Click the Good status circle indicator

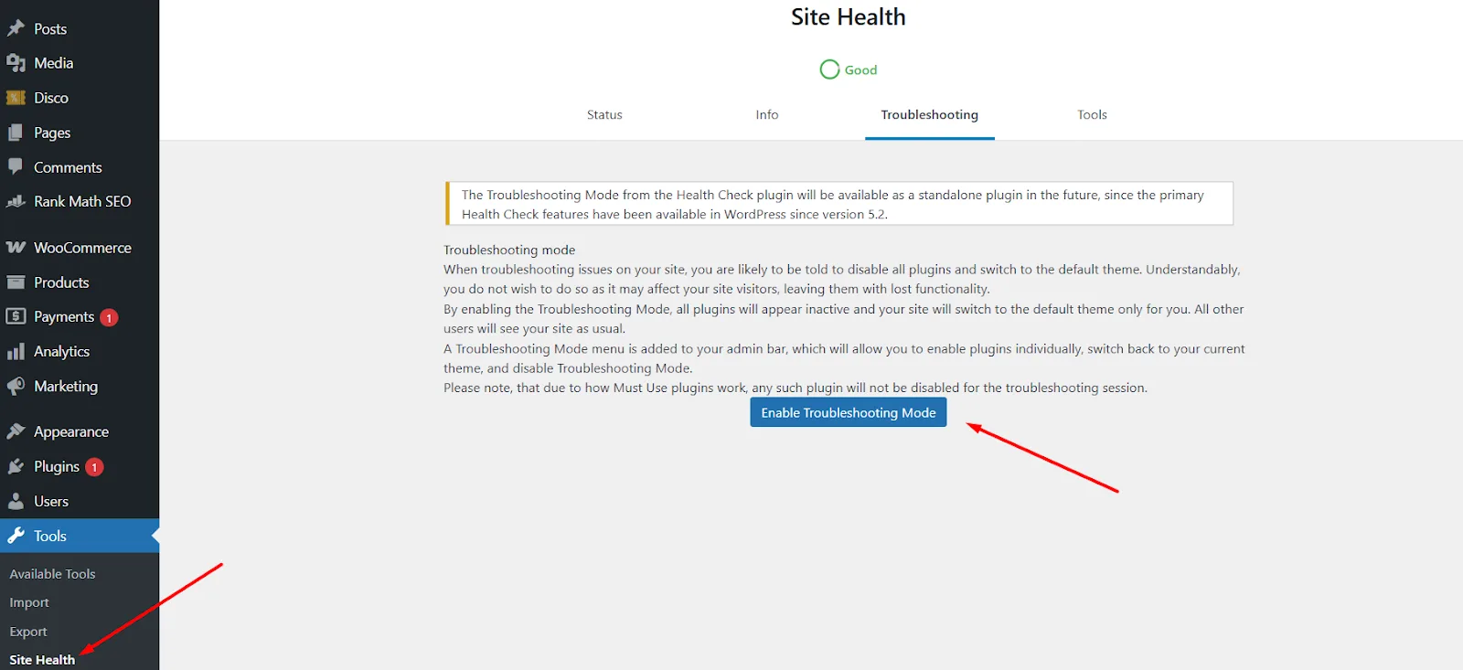coord(829,69)
